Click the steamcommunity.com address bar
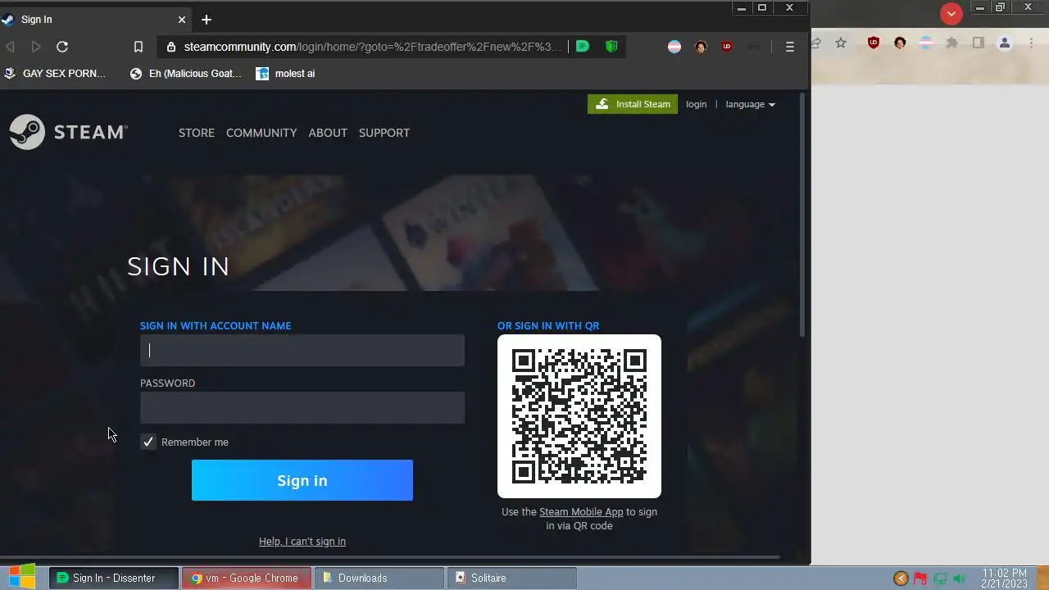Viewport: 1049px width, 590px height. click(x=373, y=47)
